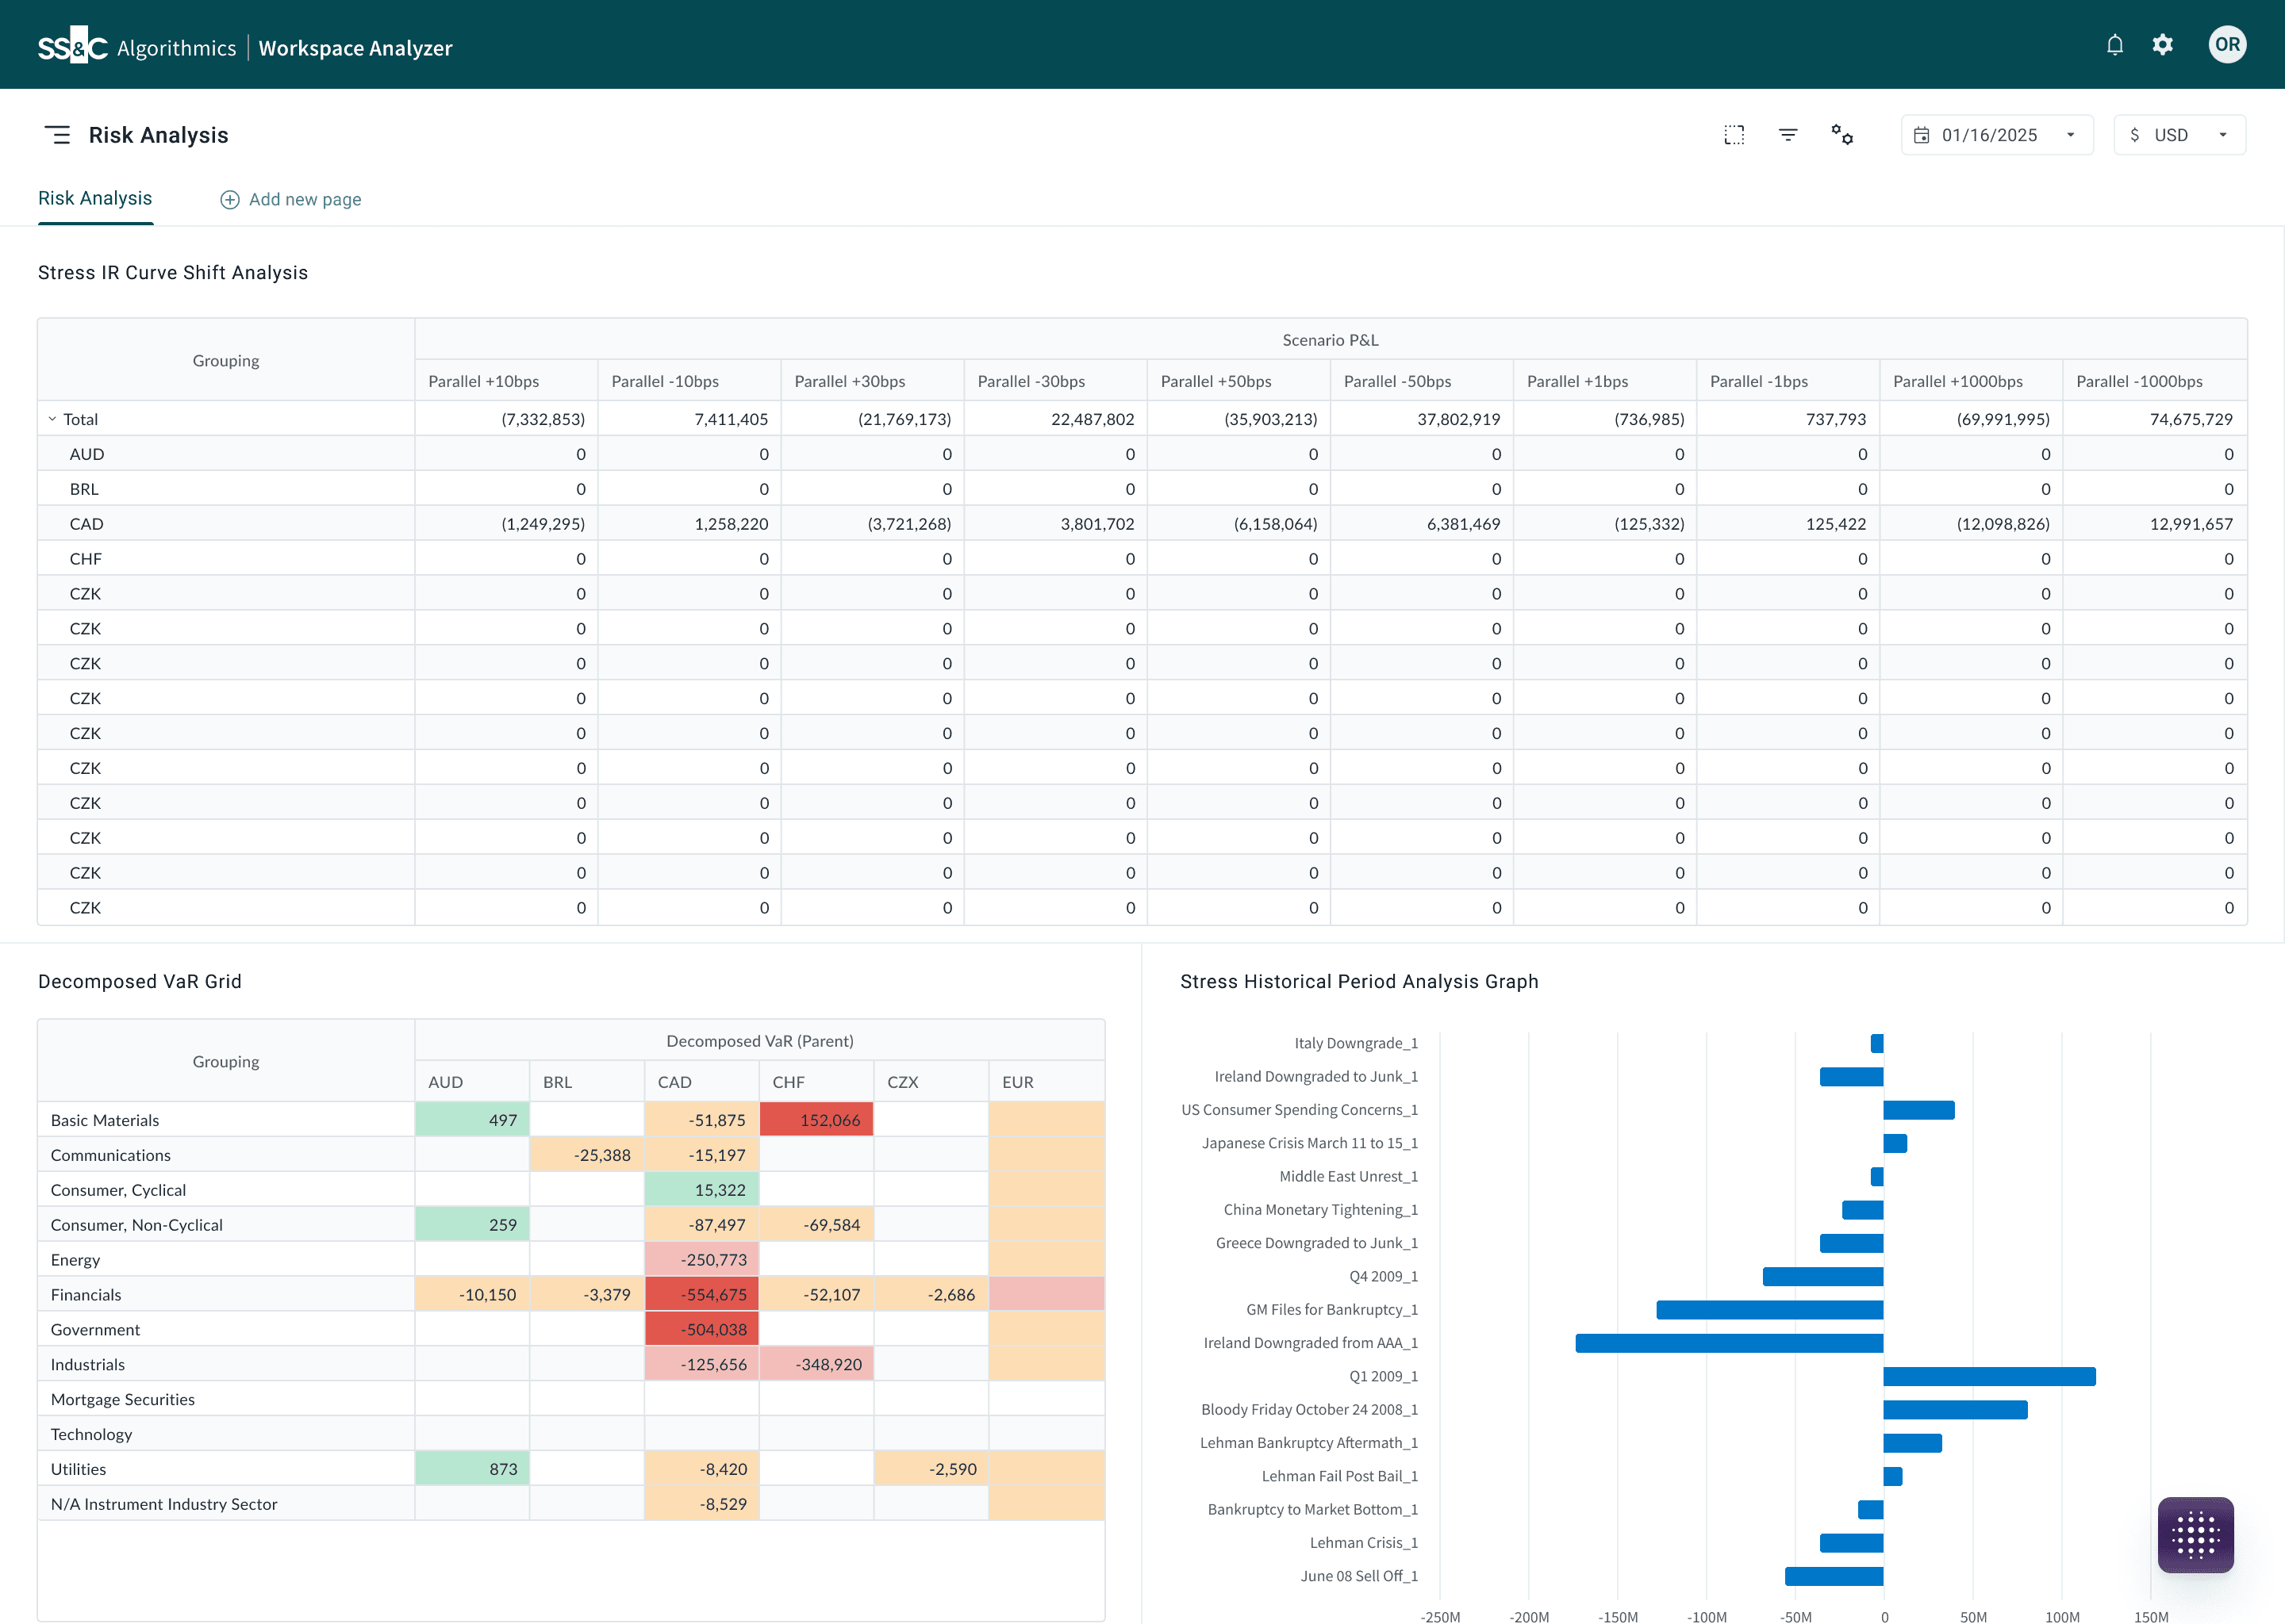Select the Ireland Downgraded from AAA_1 bar
This screenshot has height=1624, width=2285.
click(x=1729, y=1343)
